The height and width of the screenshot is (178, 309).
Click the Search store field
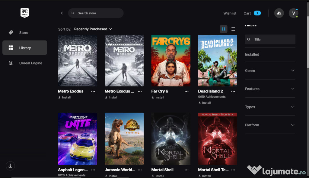(96, 13)
